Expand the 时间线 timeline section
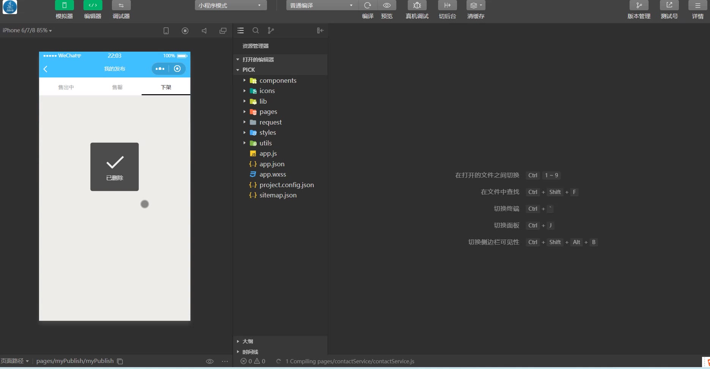Image resolution: width=710 pixels, height=369 pixels. point(280,352)
